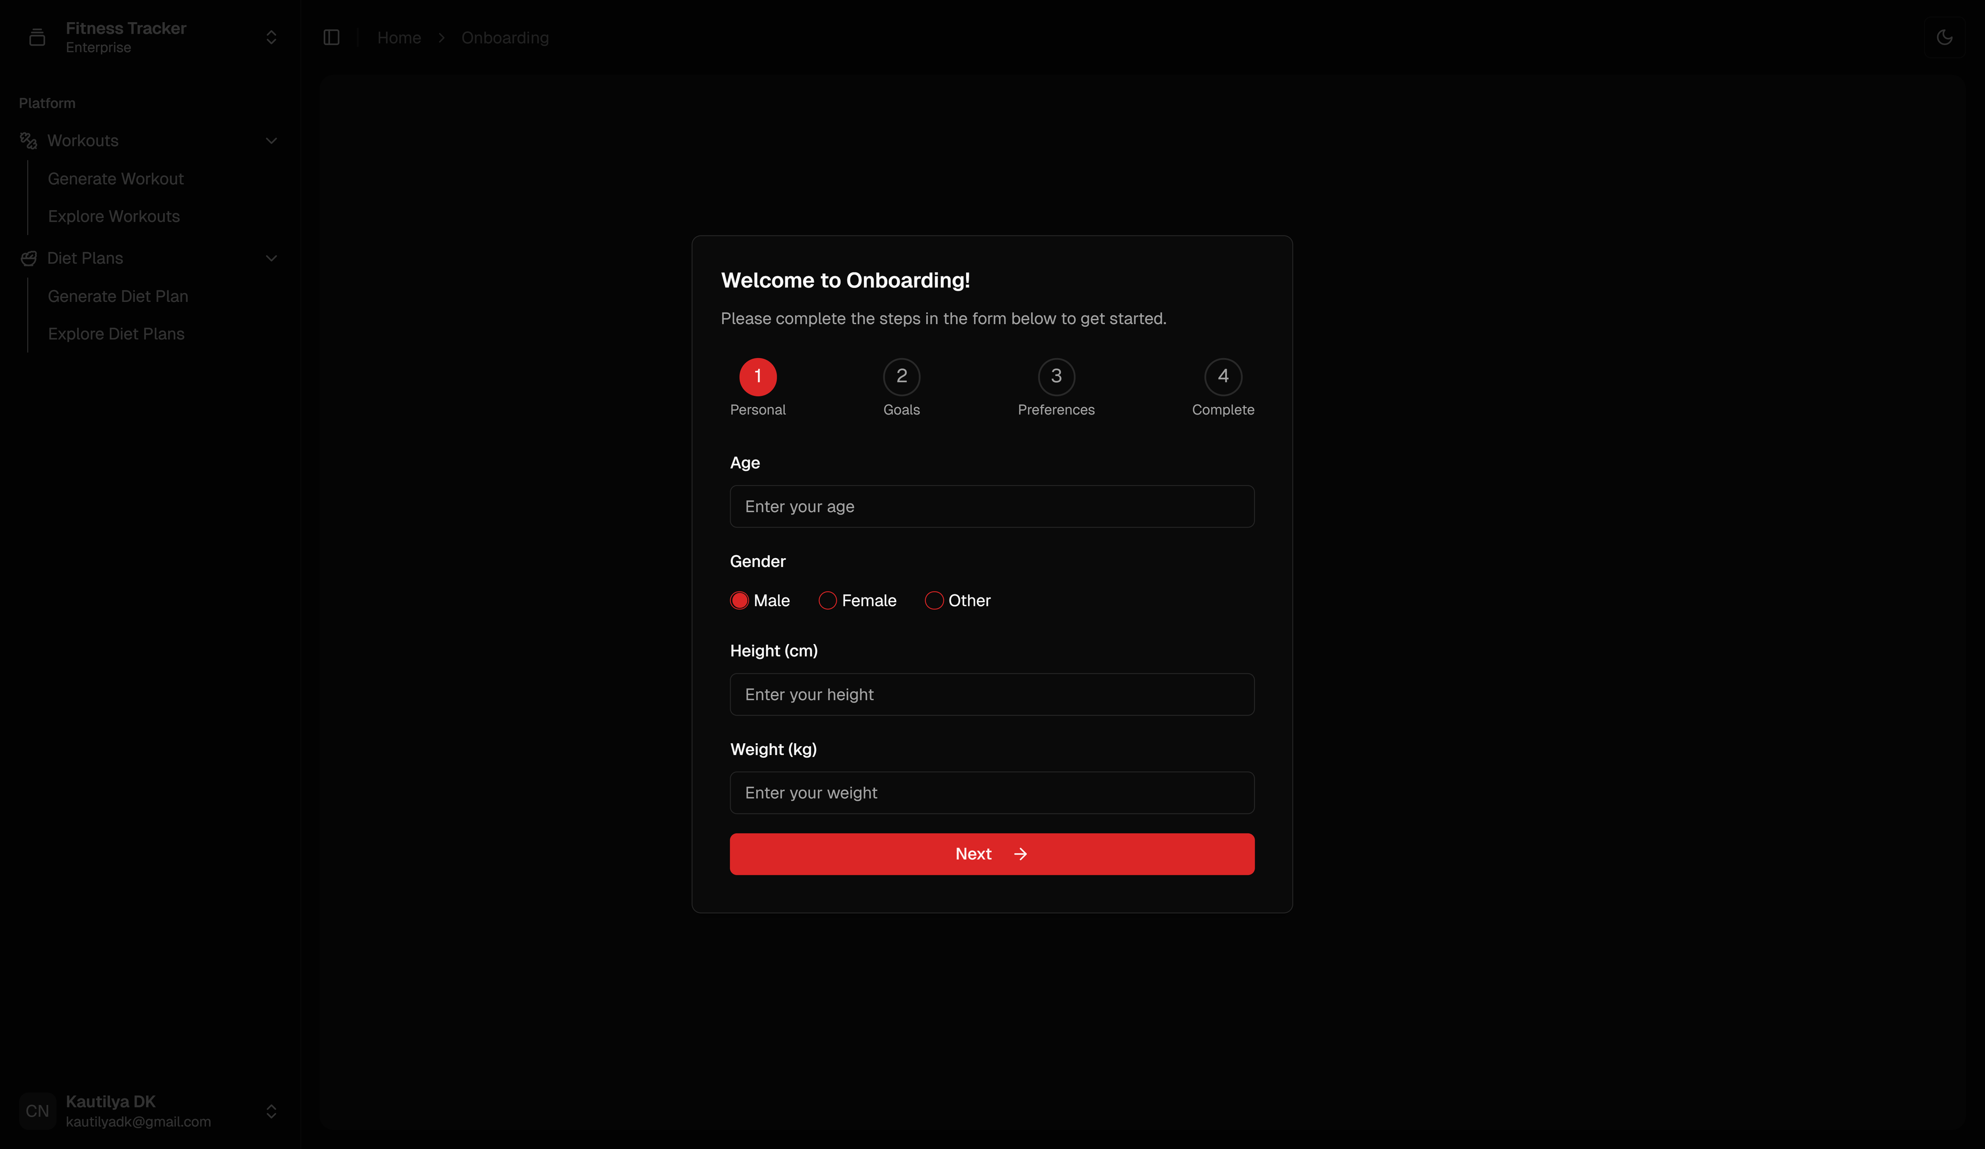Open the Enterprise workspace switcher chevron
The width and height of the screenshot is (1985, 1149).
point(271,37)
